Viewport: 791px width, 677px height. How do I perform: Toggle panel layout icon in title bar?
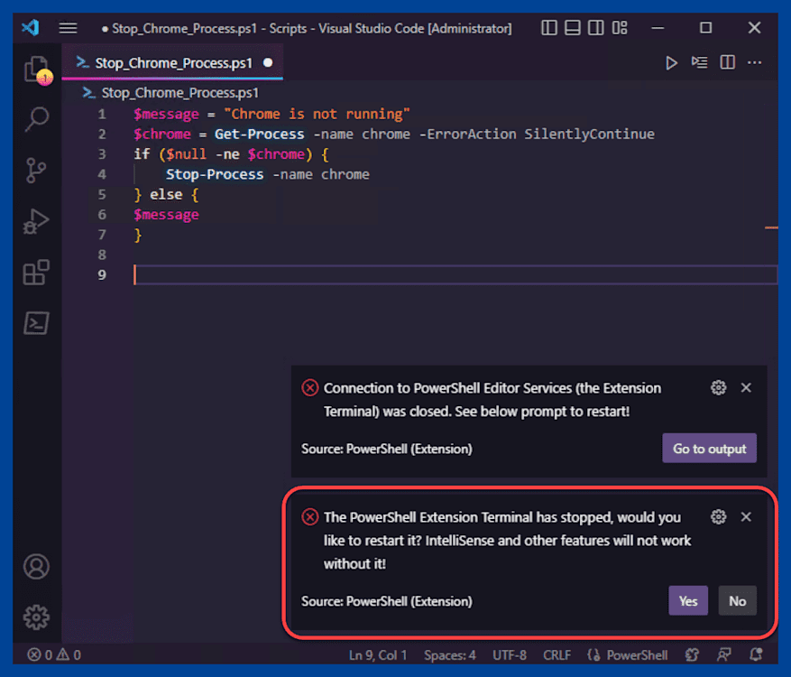pos(572,28)
